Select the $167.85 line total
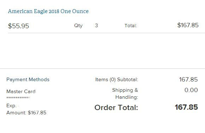The image size is (205, 133). coord(188,25)
